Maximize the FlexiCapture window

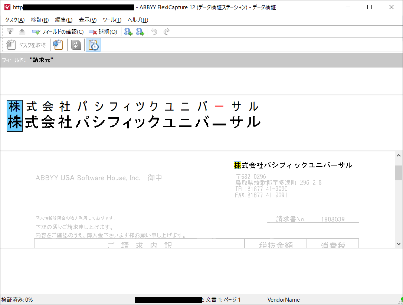pos(370,7)
